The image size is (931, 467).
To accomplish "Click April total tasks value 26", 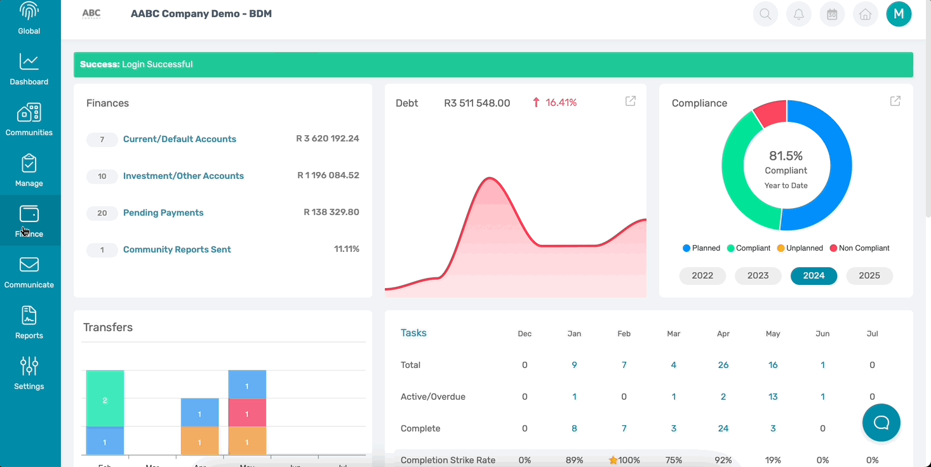I will point(723,365).
